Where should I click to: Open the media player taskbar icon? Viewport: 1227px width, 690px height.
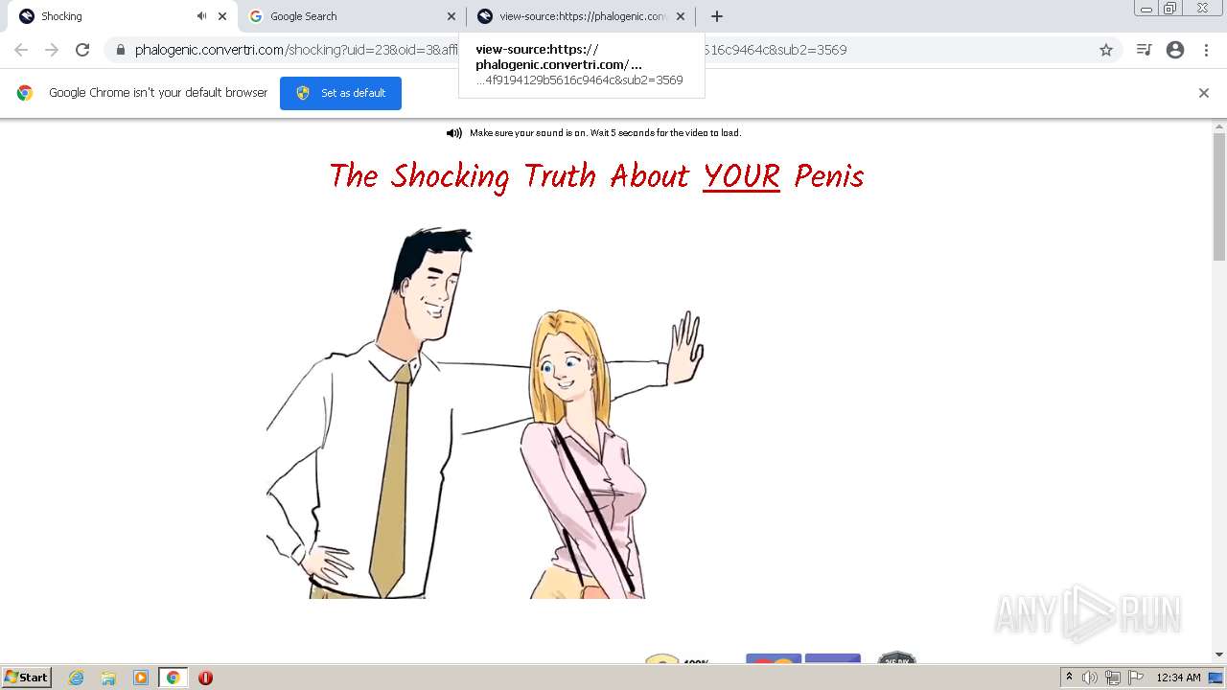(x=141, y=678)
